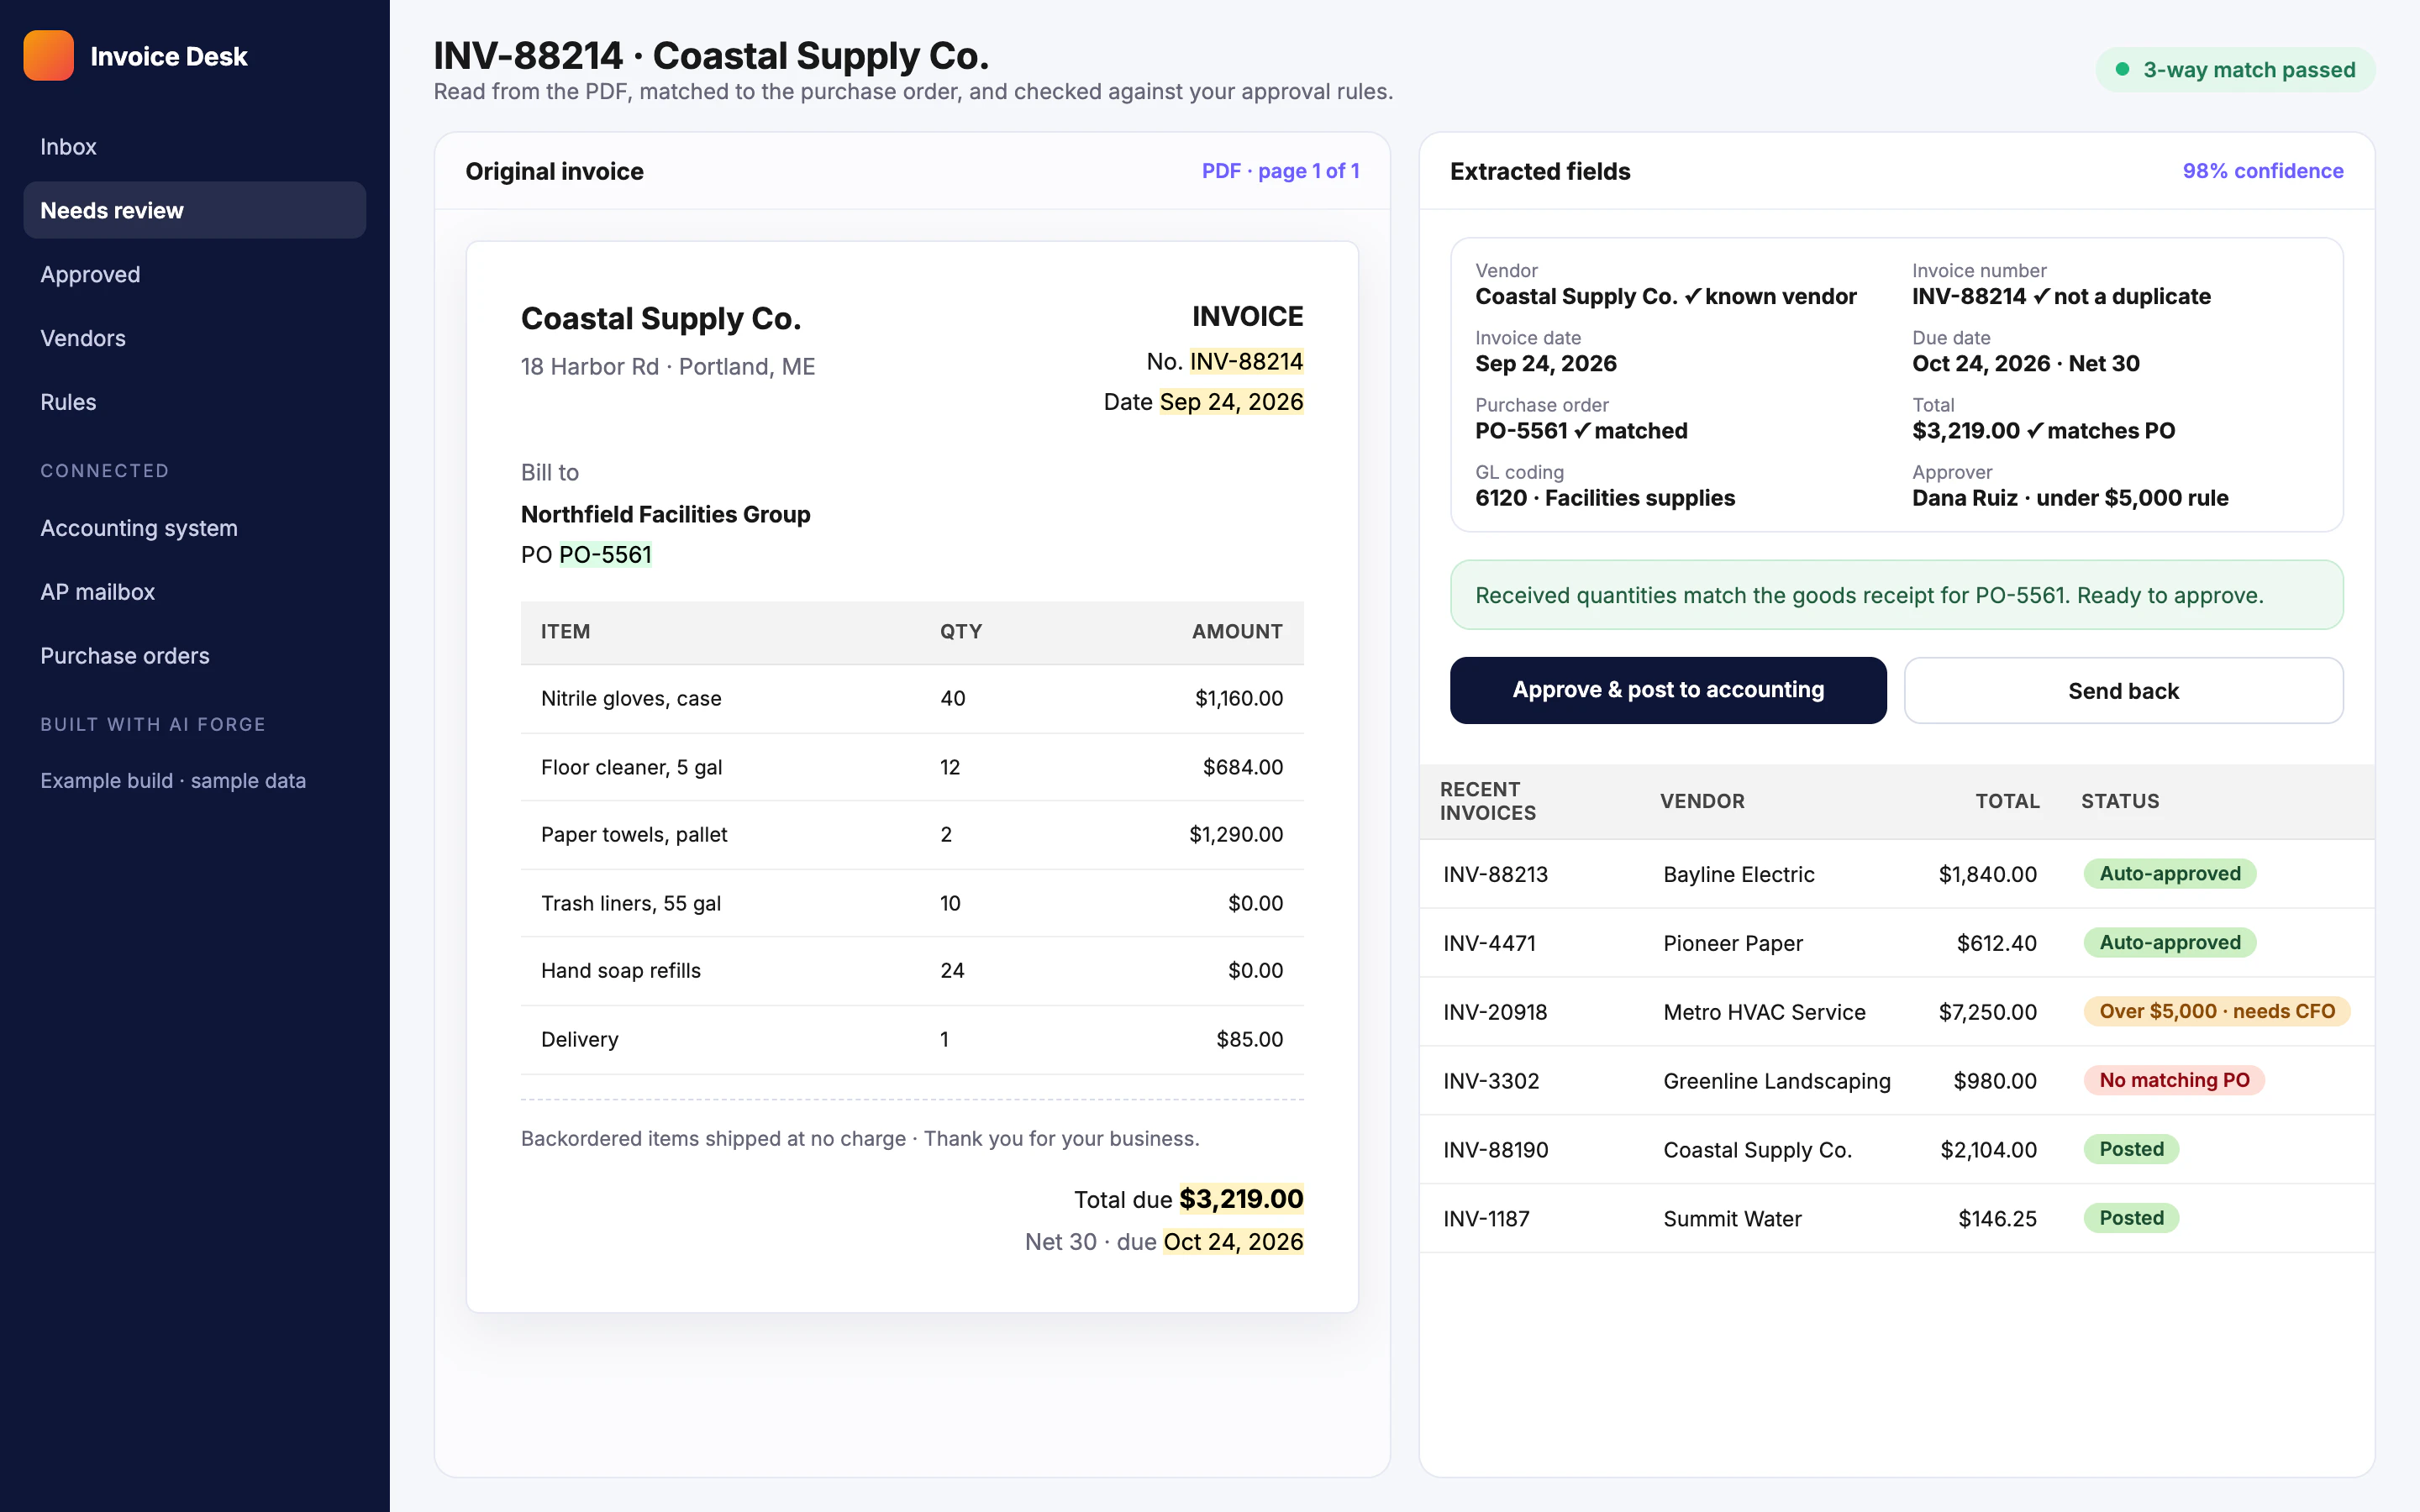Click the Nitrile gloves, case line item
Screen dimensions: 2420x1512
912,698
